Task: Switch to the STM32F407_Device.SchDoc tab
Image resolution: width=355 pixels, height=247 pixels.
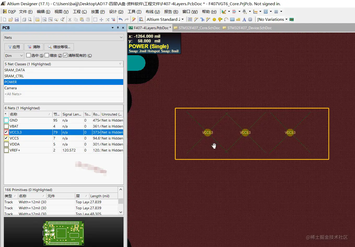Action: (x=247, y=28)
